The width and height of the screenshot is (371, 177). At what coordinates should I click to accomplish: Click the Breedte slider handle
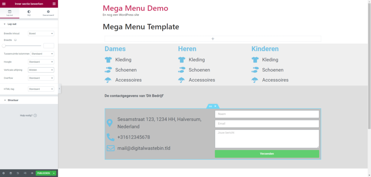tap(4, 46)
